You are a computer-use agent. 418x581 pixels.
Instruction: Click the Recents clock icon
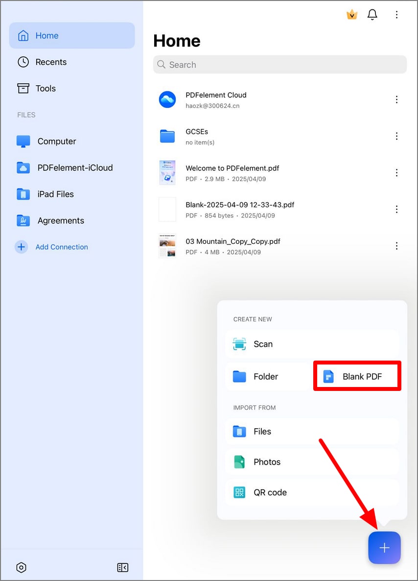coord(23,62)
